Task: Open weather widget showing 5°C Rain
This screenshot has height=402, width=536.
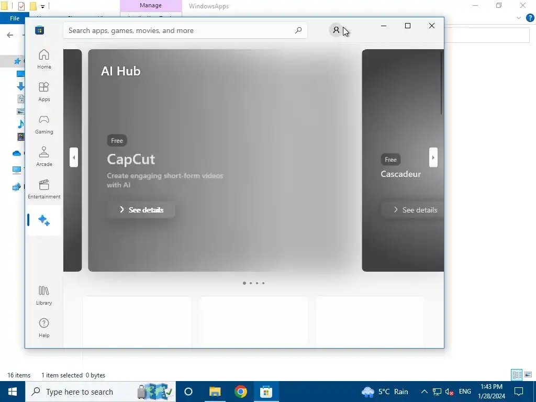Action: click(385, 392)
